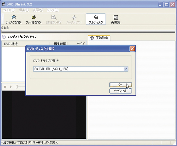Click the preview seek slider handle
Screen dimensions: 177x146
tap(17, 87)
